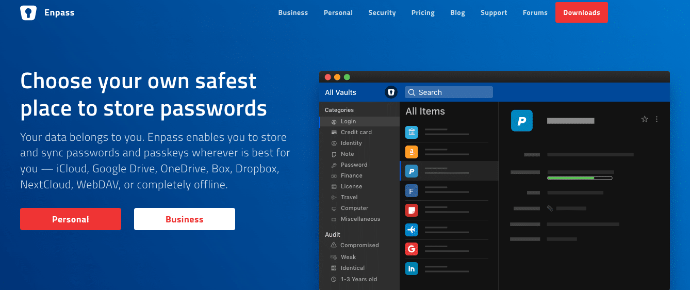Image resolution: width=690 pixels, height=290 pixels.
Task: Click the Enpass brand name text
Action: (x=59, y=12)
